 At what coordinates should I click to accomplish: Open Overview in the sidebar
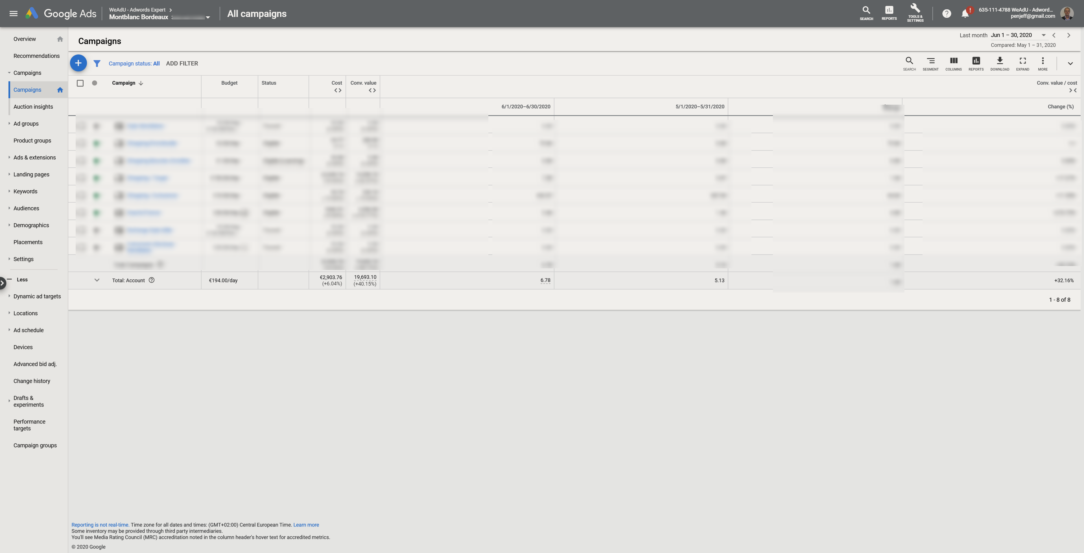[24, 39]
